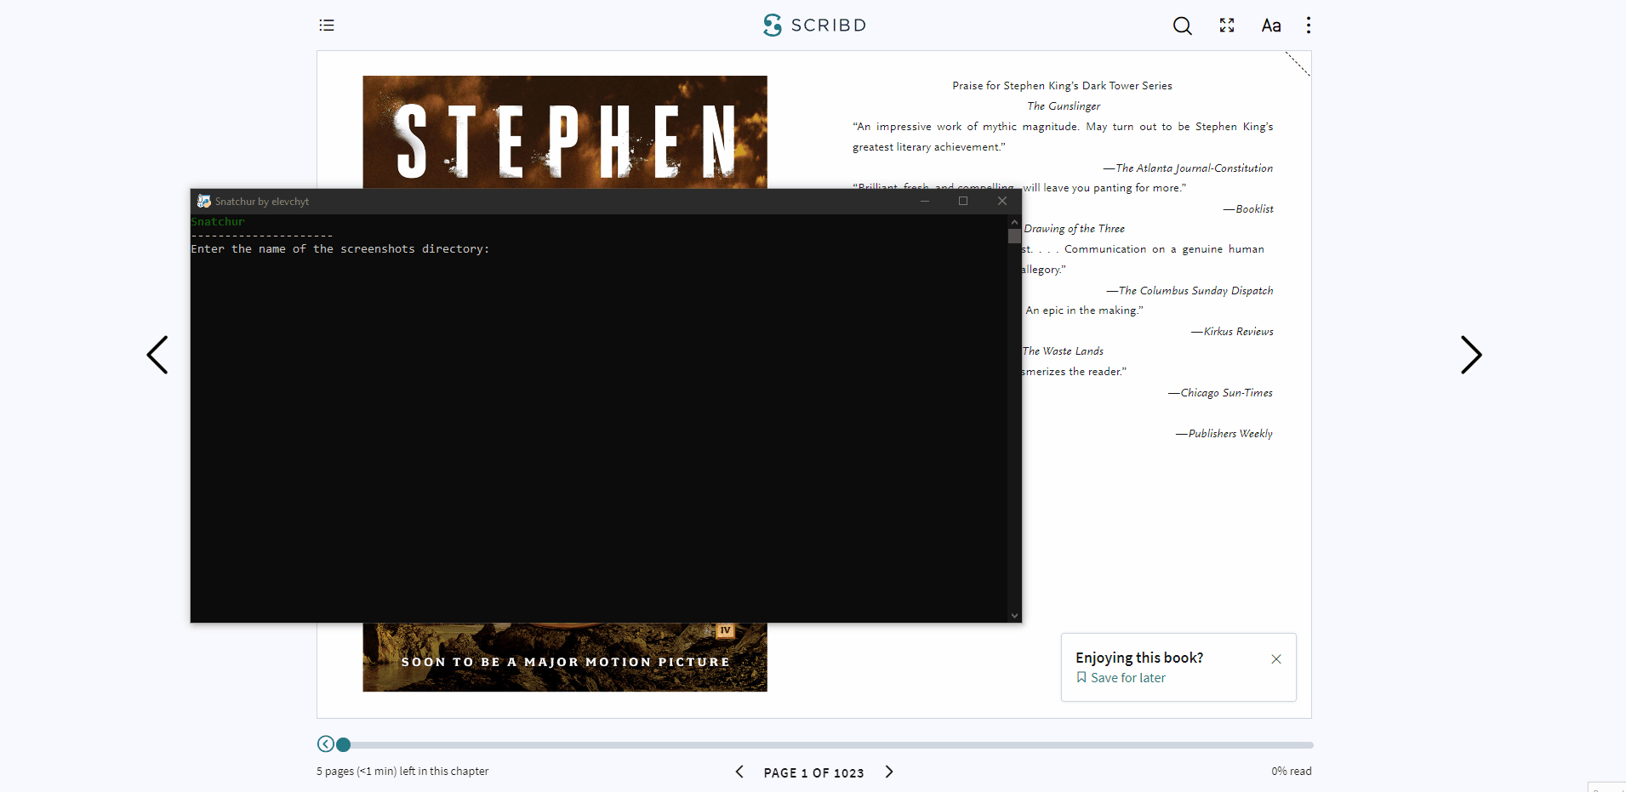Viewport: 1626px width, 792px height.
Task: Click 'Enjoying this book?' popup heading
Action: tap(1139, 658)
